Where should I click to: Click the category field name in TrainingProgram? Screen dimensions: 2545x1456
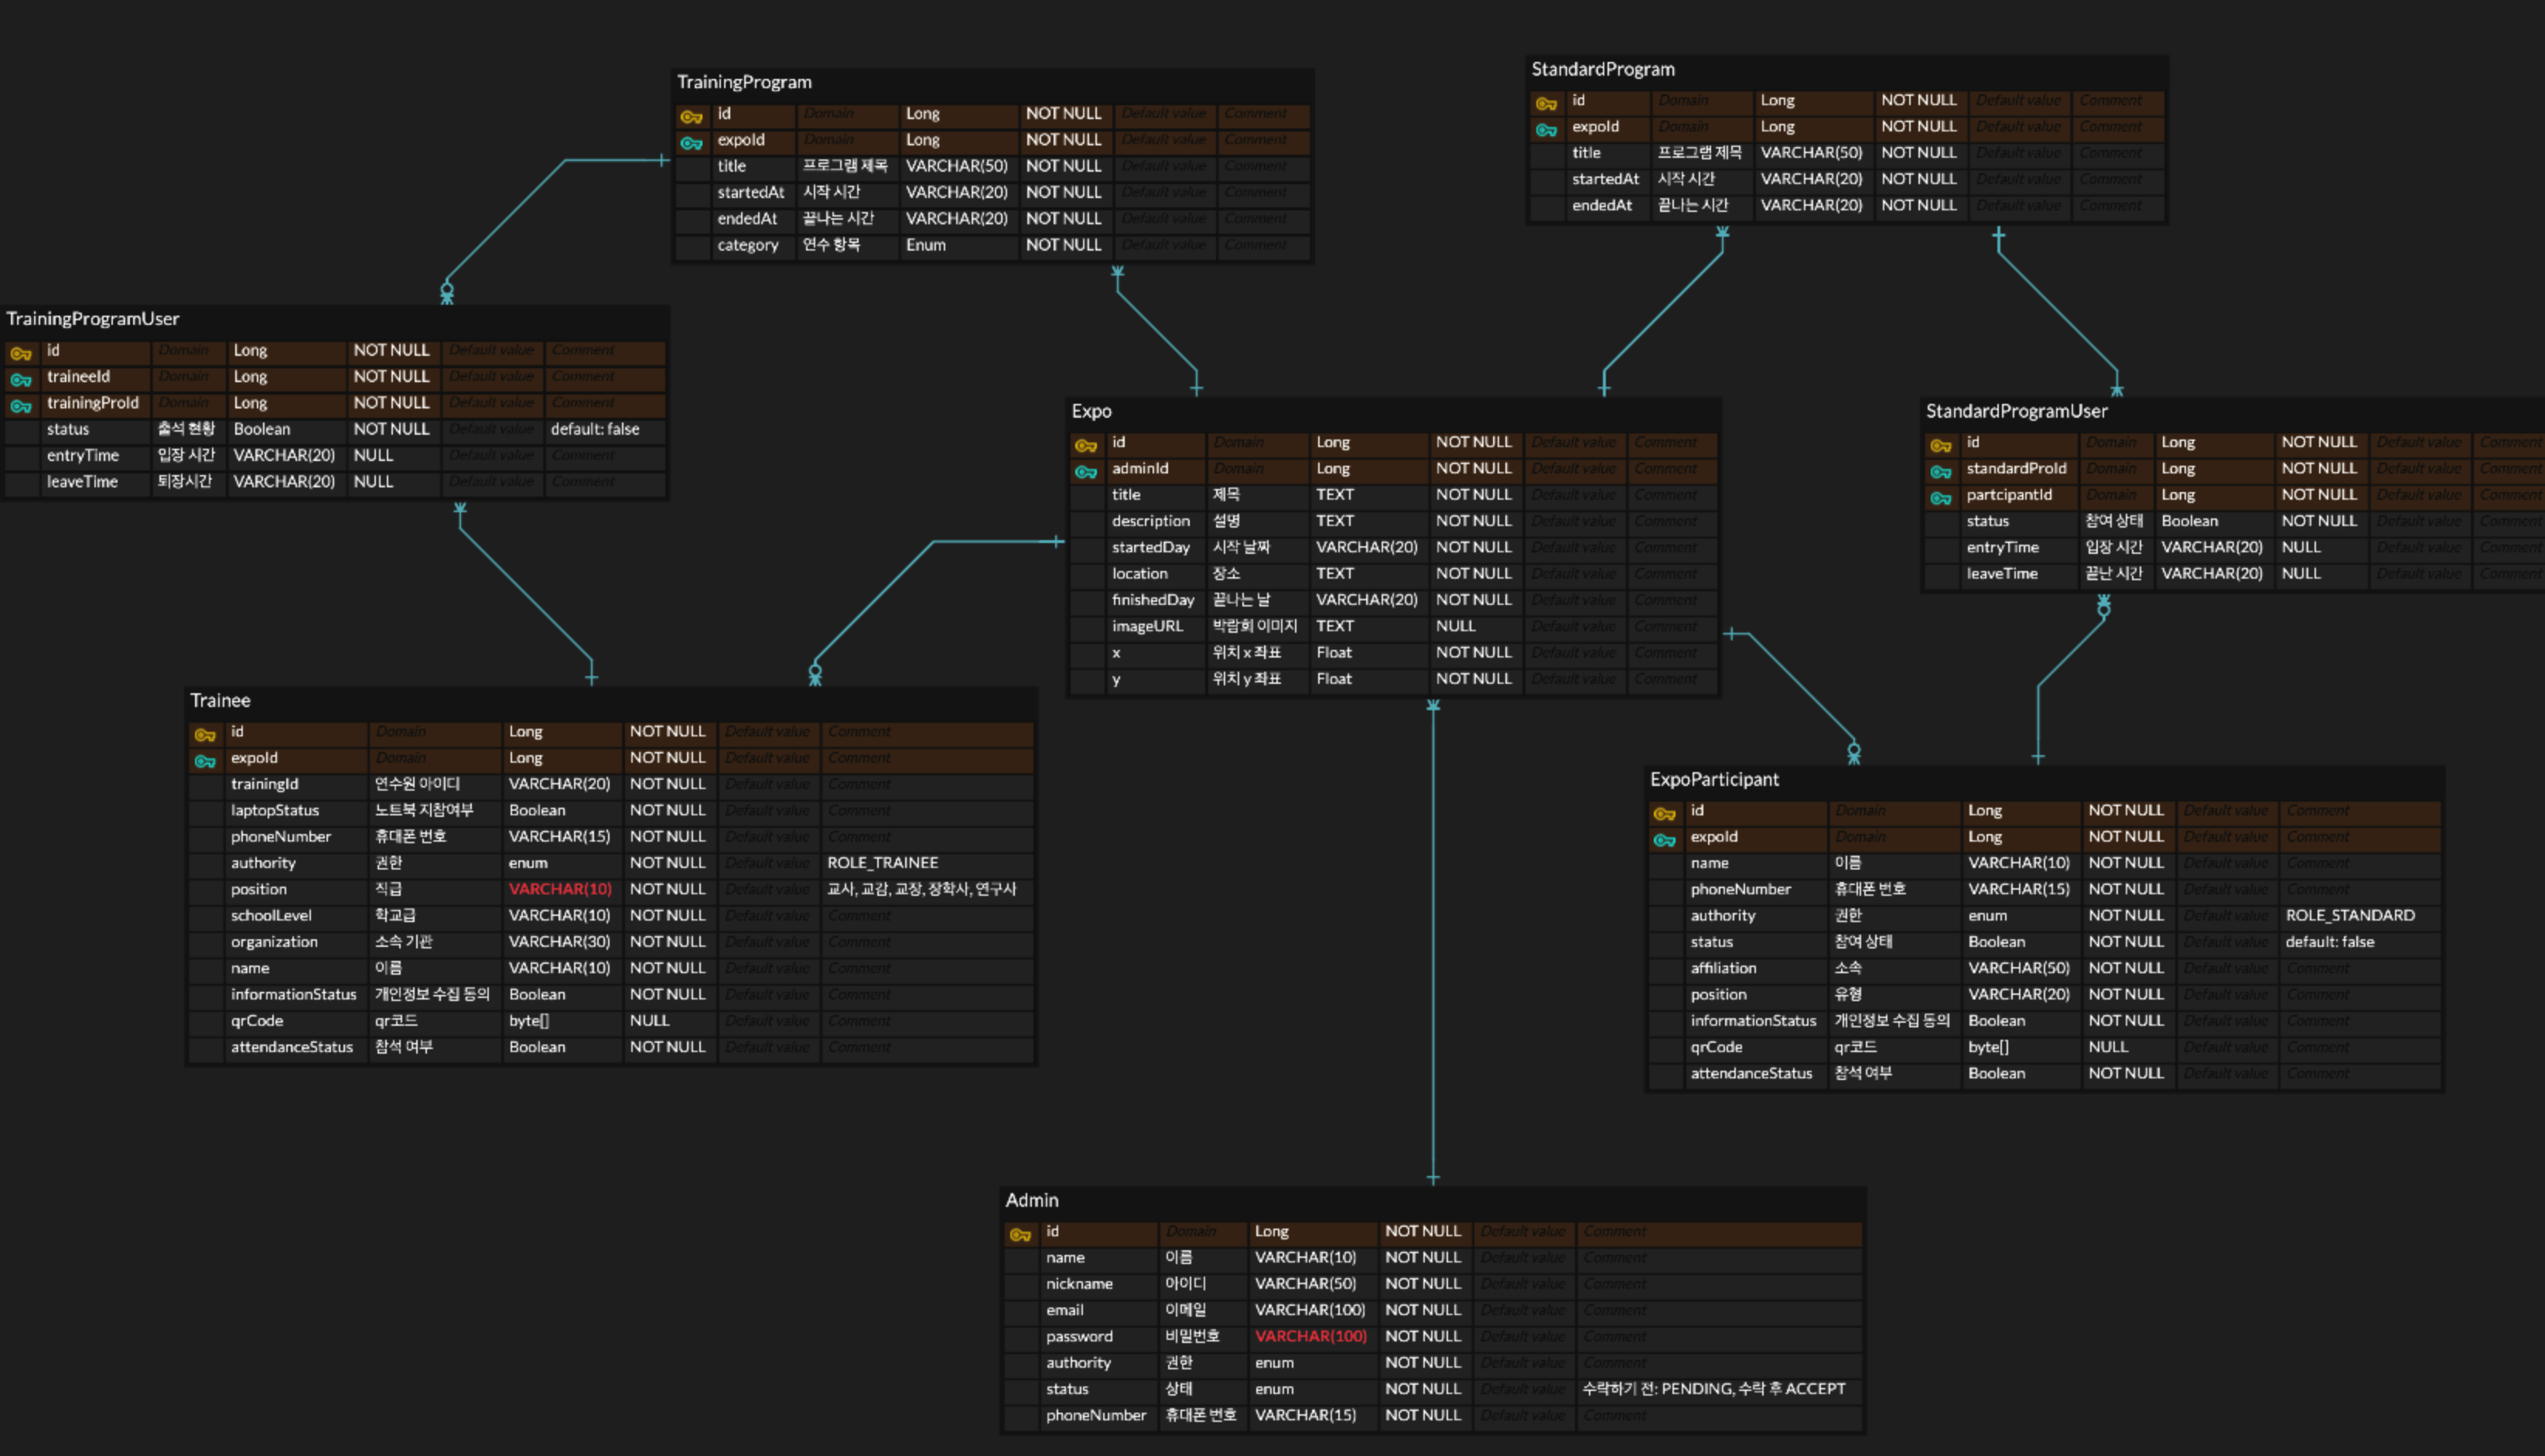click(746, 245)
